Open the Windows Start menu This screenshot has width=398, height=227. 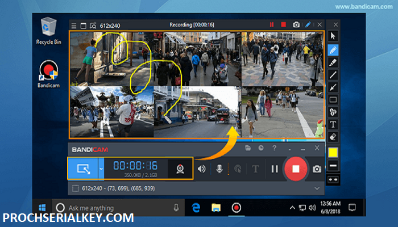click(42, 208)
